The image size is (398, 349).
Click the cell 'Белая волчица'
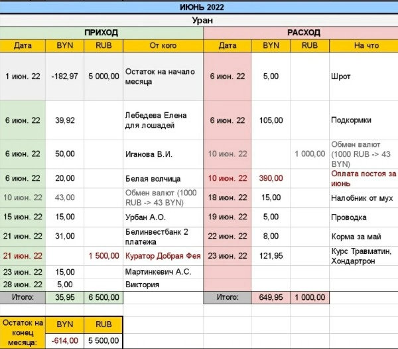click(163, 178)
